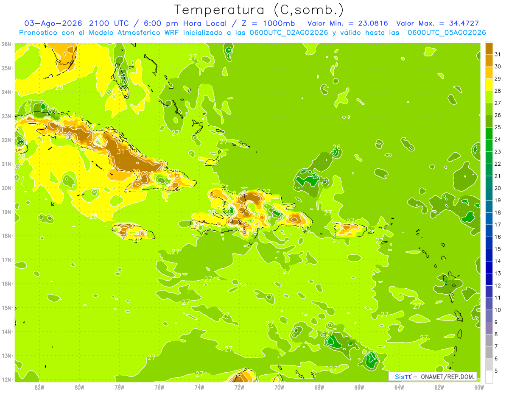
Task: Select the 24N latitude axis label
Action: (x=6, y=92)
